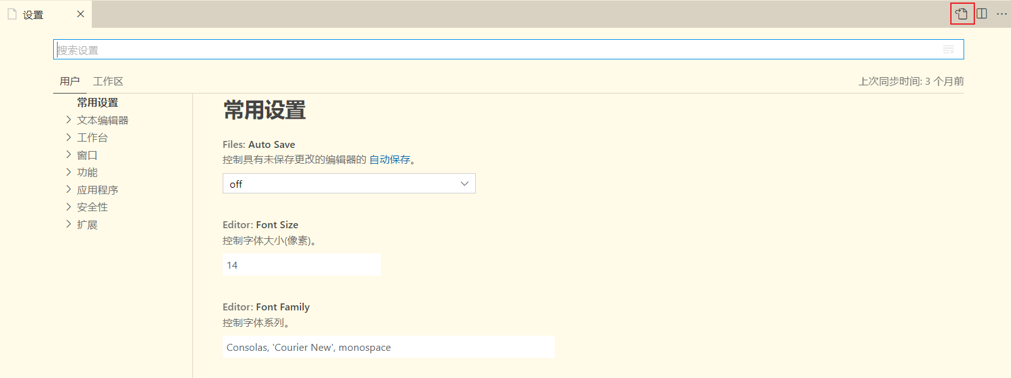
Task: Split the editor to the right
Action: pos(982,13)
